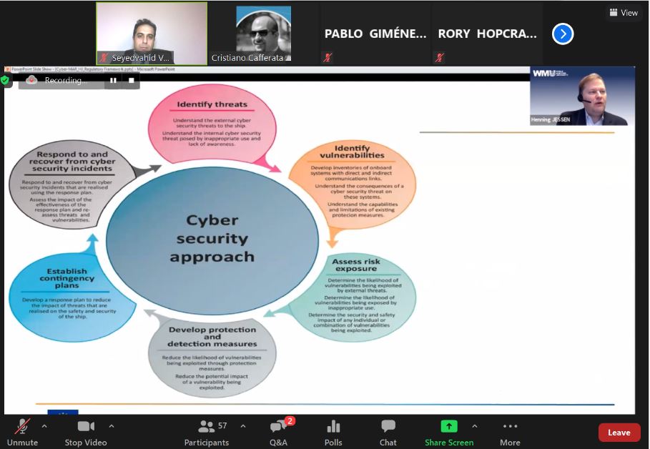Click the green encryption shield icon
Viewport: 650px width, 449px height.
[6, 81]
